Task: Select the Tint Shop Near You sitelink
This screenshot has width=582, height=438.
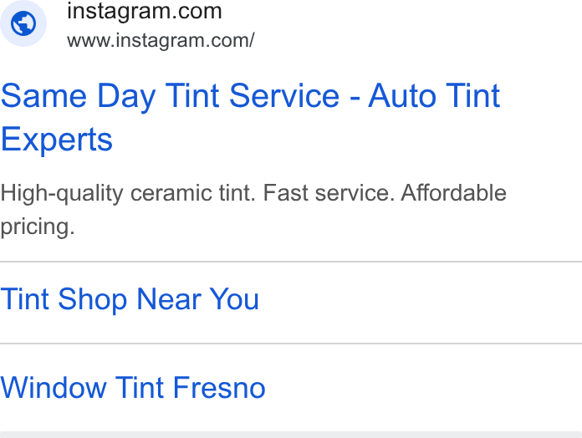Action: [x=130, y=299]
